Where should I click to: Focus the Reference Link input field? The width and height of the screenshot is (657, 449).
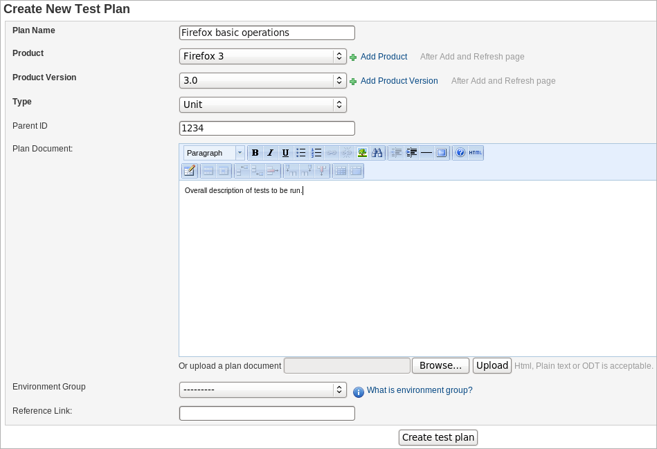point(267,414)
